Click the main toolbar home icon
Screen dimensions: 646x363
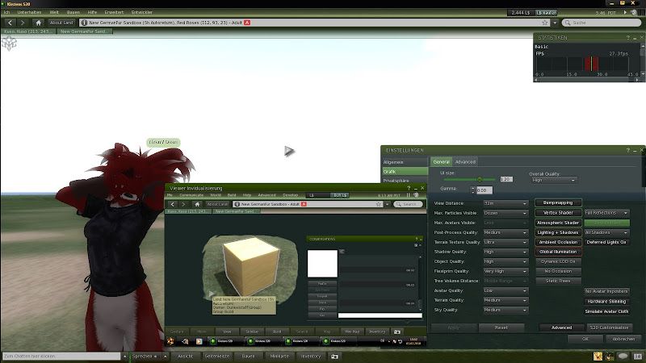tap(38, 23)
